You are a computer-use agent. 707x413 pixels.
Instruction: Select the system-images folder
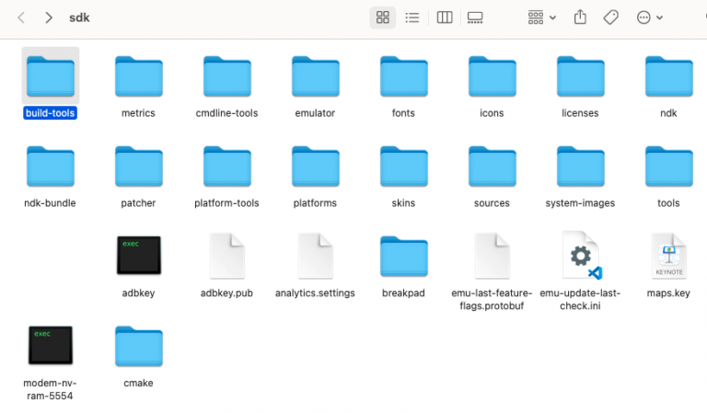pos(580,166)
